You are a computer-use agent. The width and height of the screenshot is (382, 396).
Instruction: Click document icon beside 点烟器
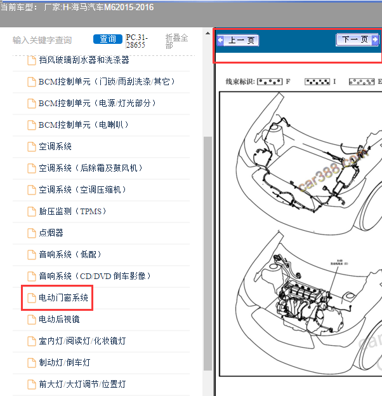[32, 233]
